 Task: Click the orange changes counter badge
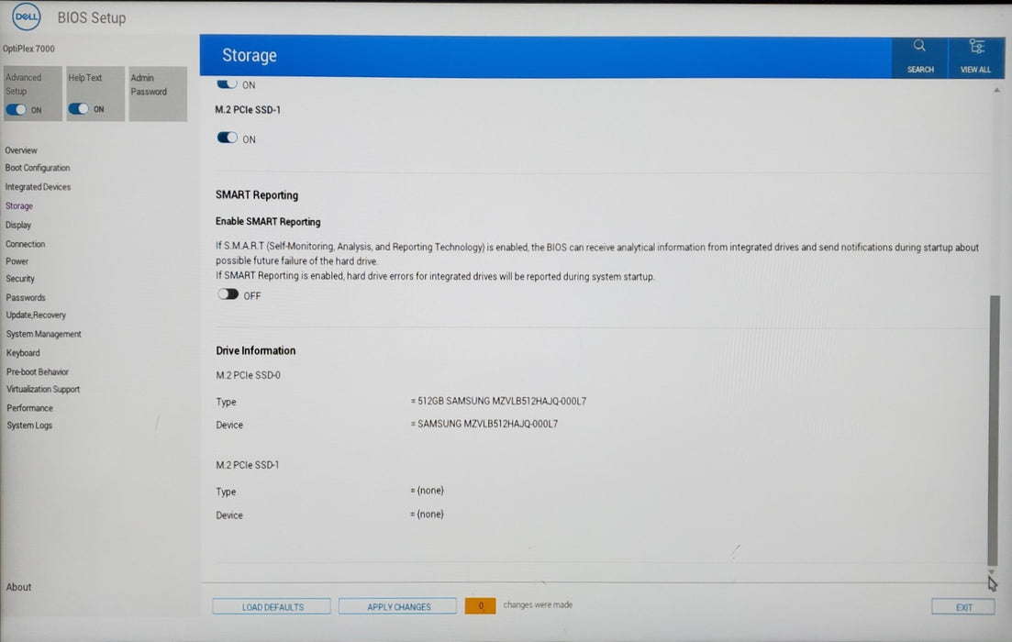(x=480, y=606)
